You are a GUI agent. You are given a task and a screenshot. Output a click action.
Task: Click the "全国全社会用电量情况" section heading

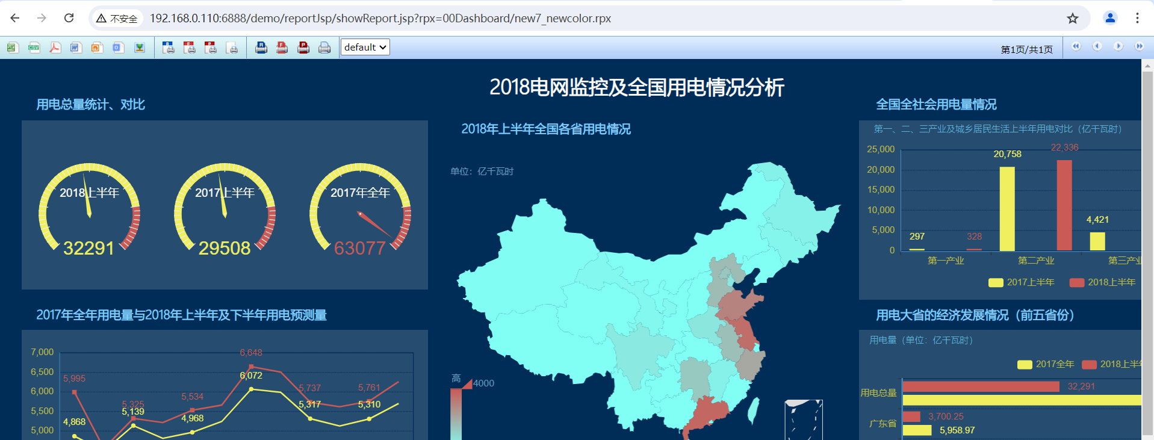click(x=936, y=105)
